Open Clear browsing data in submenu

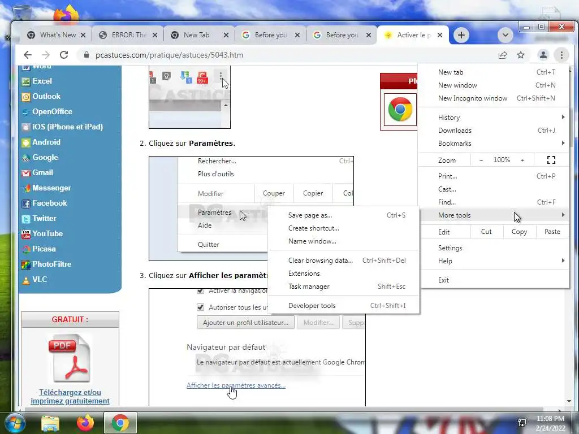[x=344, y=261]
